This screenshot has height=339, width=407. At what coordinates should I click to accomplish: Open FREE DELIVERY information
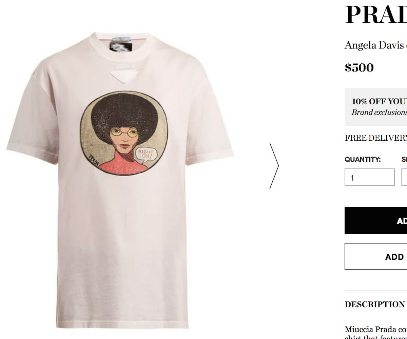(376, 138)
